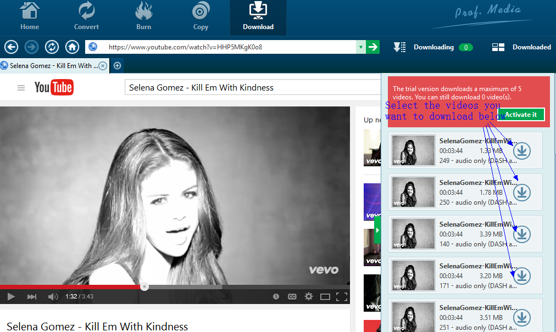Add a new browser tab

pos(118,65)
